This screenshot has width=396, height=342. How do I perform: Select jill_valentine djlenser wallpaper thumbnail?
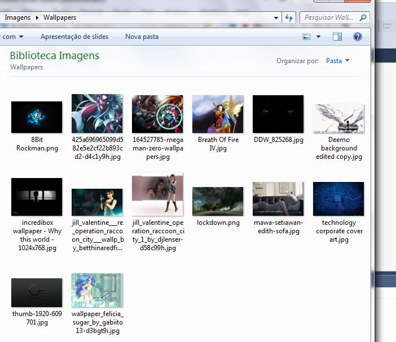(x=157, y=194)
